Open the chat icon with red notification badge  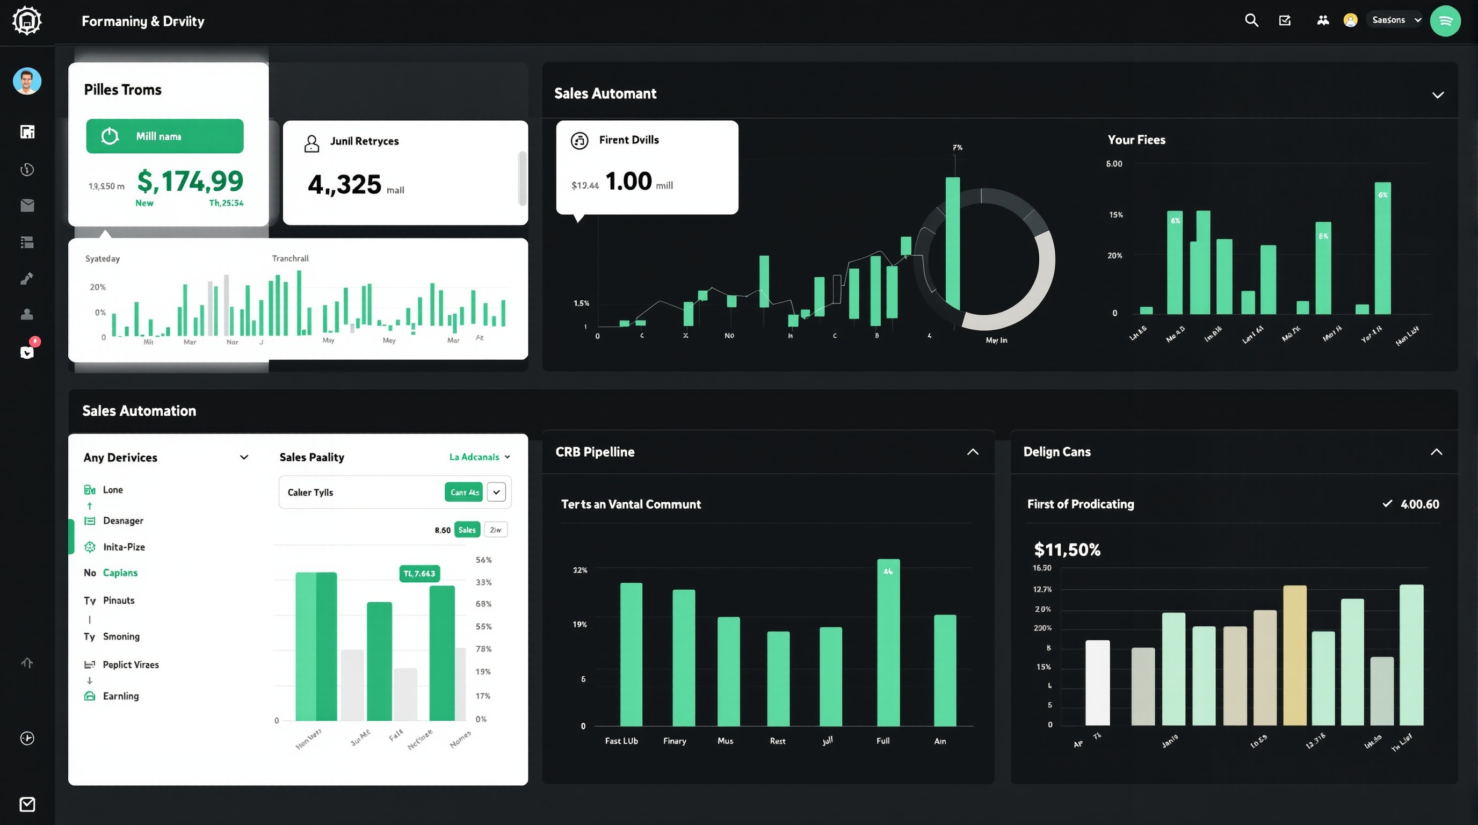point(26,352)
